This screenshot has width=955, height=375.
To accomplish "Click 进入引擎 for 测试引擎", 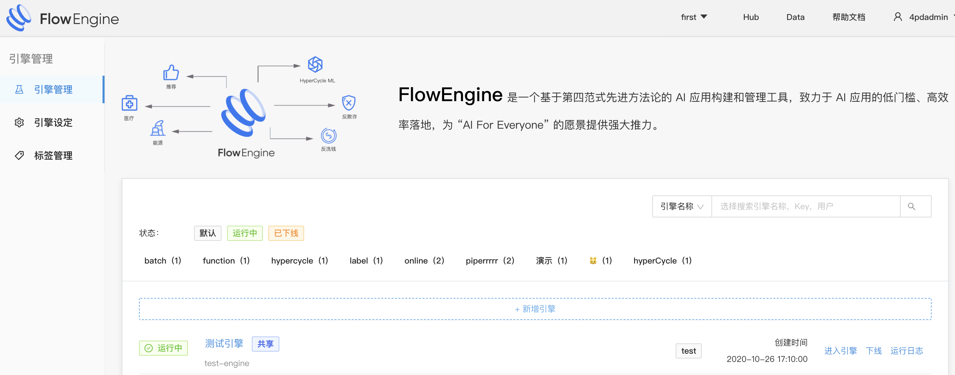I will 840,351.
